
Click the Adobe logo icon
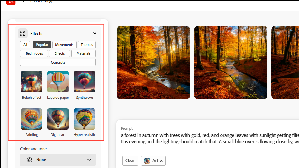(11, 2)
